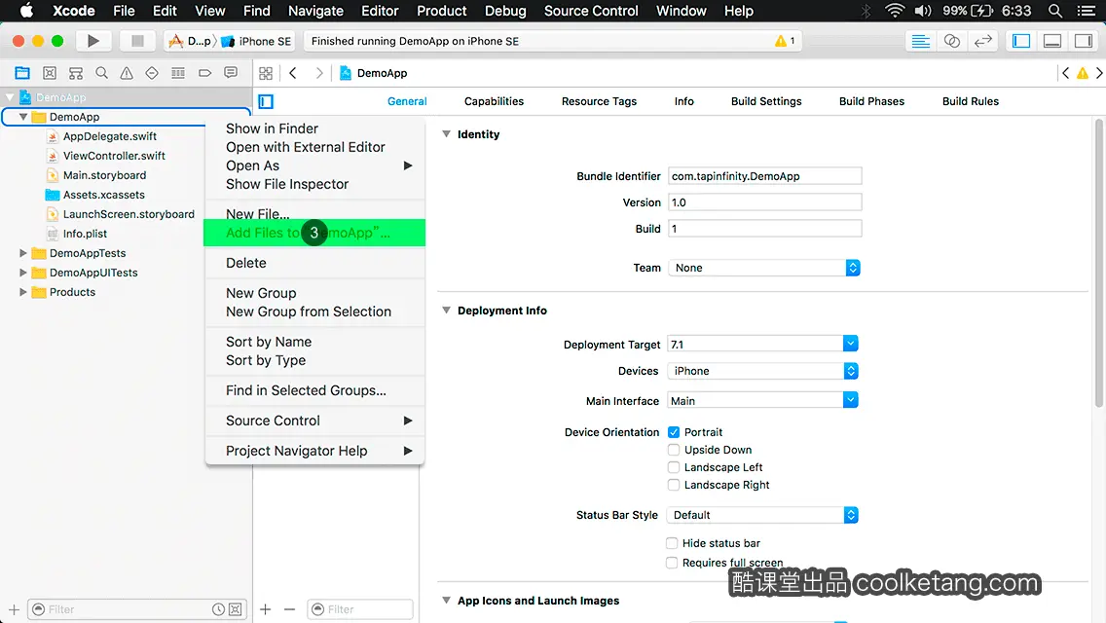This screenshot has width=1106, height=623.
Task: Click the editor vertical scrollbar
Action: (1099, 264)
